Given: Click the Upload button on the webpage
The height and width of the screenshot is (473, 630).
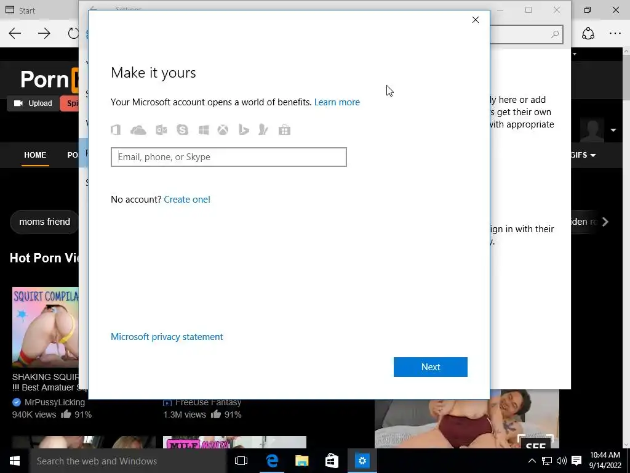Looking at the screenshot, I should click(33, 103).
